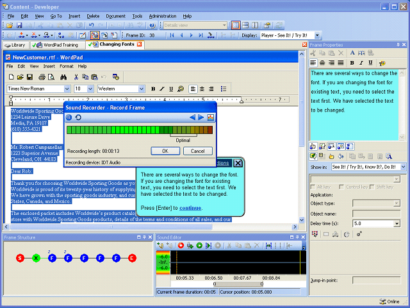The width and height of the screenshot is (410, 308).
Task: Select the red E end frame node
Action: click(x=132, y=258)
